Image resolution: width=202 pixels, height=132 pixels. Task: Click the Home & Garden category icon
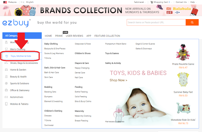[6, 70]
